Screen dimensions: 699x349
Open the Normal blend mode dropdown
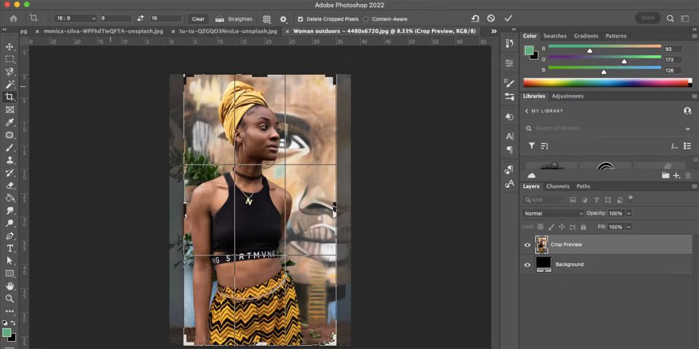pyautogui.click(x=554, y=213)
